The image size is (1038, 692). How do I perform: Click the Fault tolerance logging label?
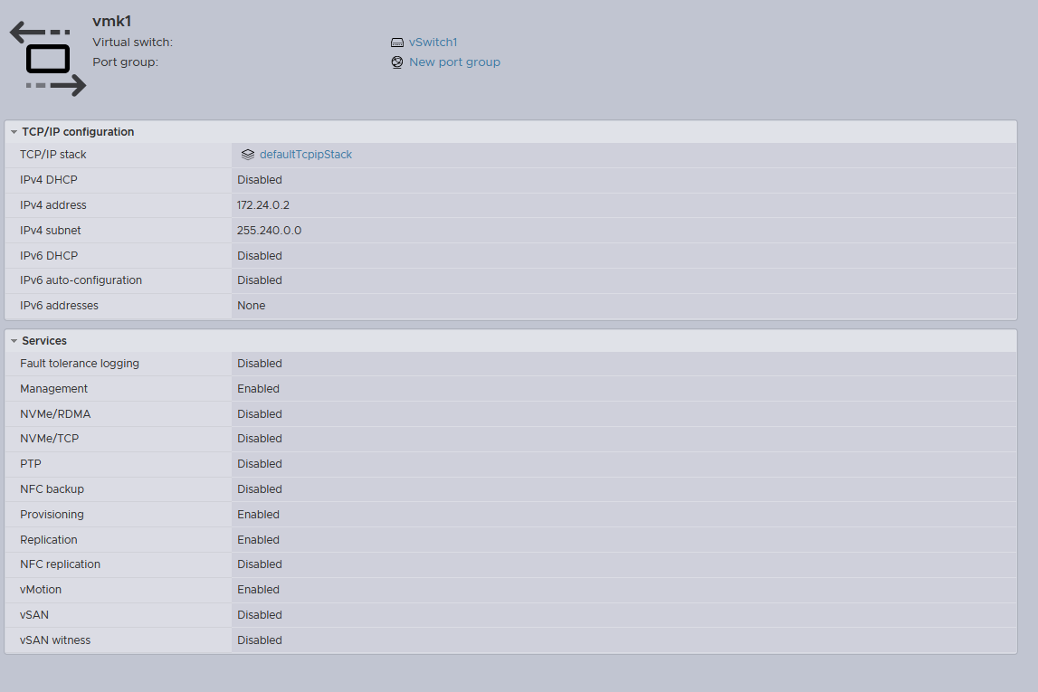coord(80,364)
